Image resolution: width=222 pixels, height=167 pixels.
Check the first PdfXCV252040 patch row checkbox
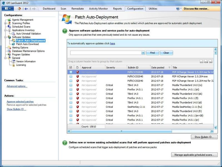tap(71, 72)
